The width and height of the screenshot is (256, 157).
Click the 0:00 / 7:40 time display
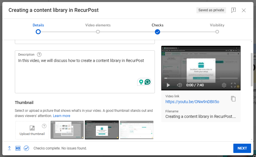point(195,85)
